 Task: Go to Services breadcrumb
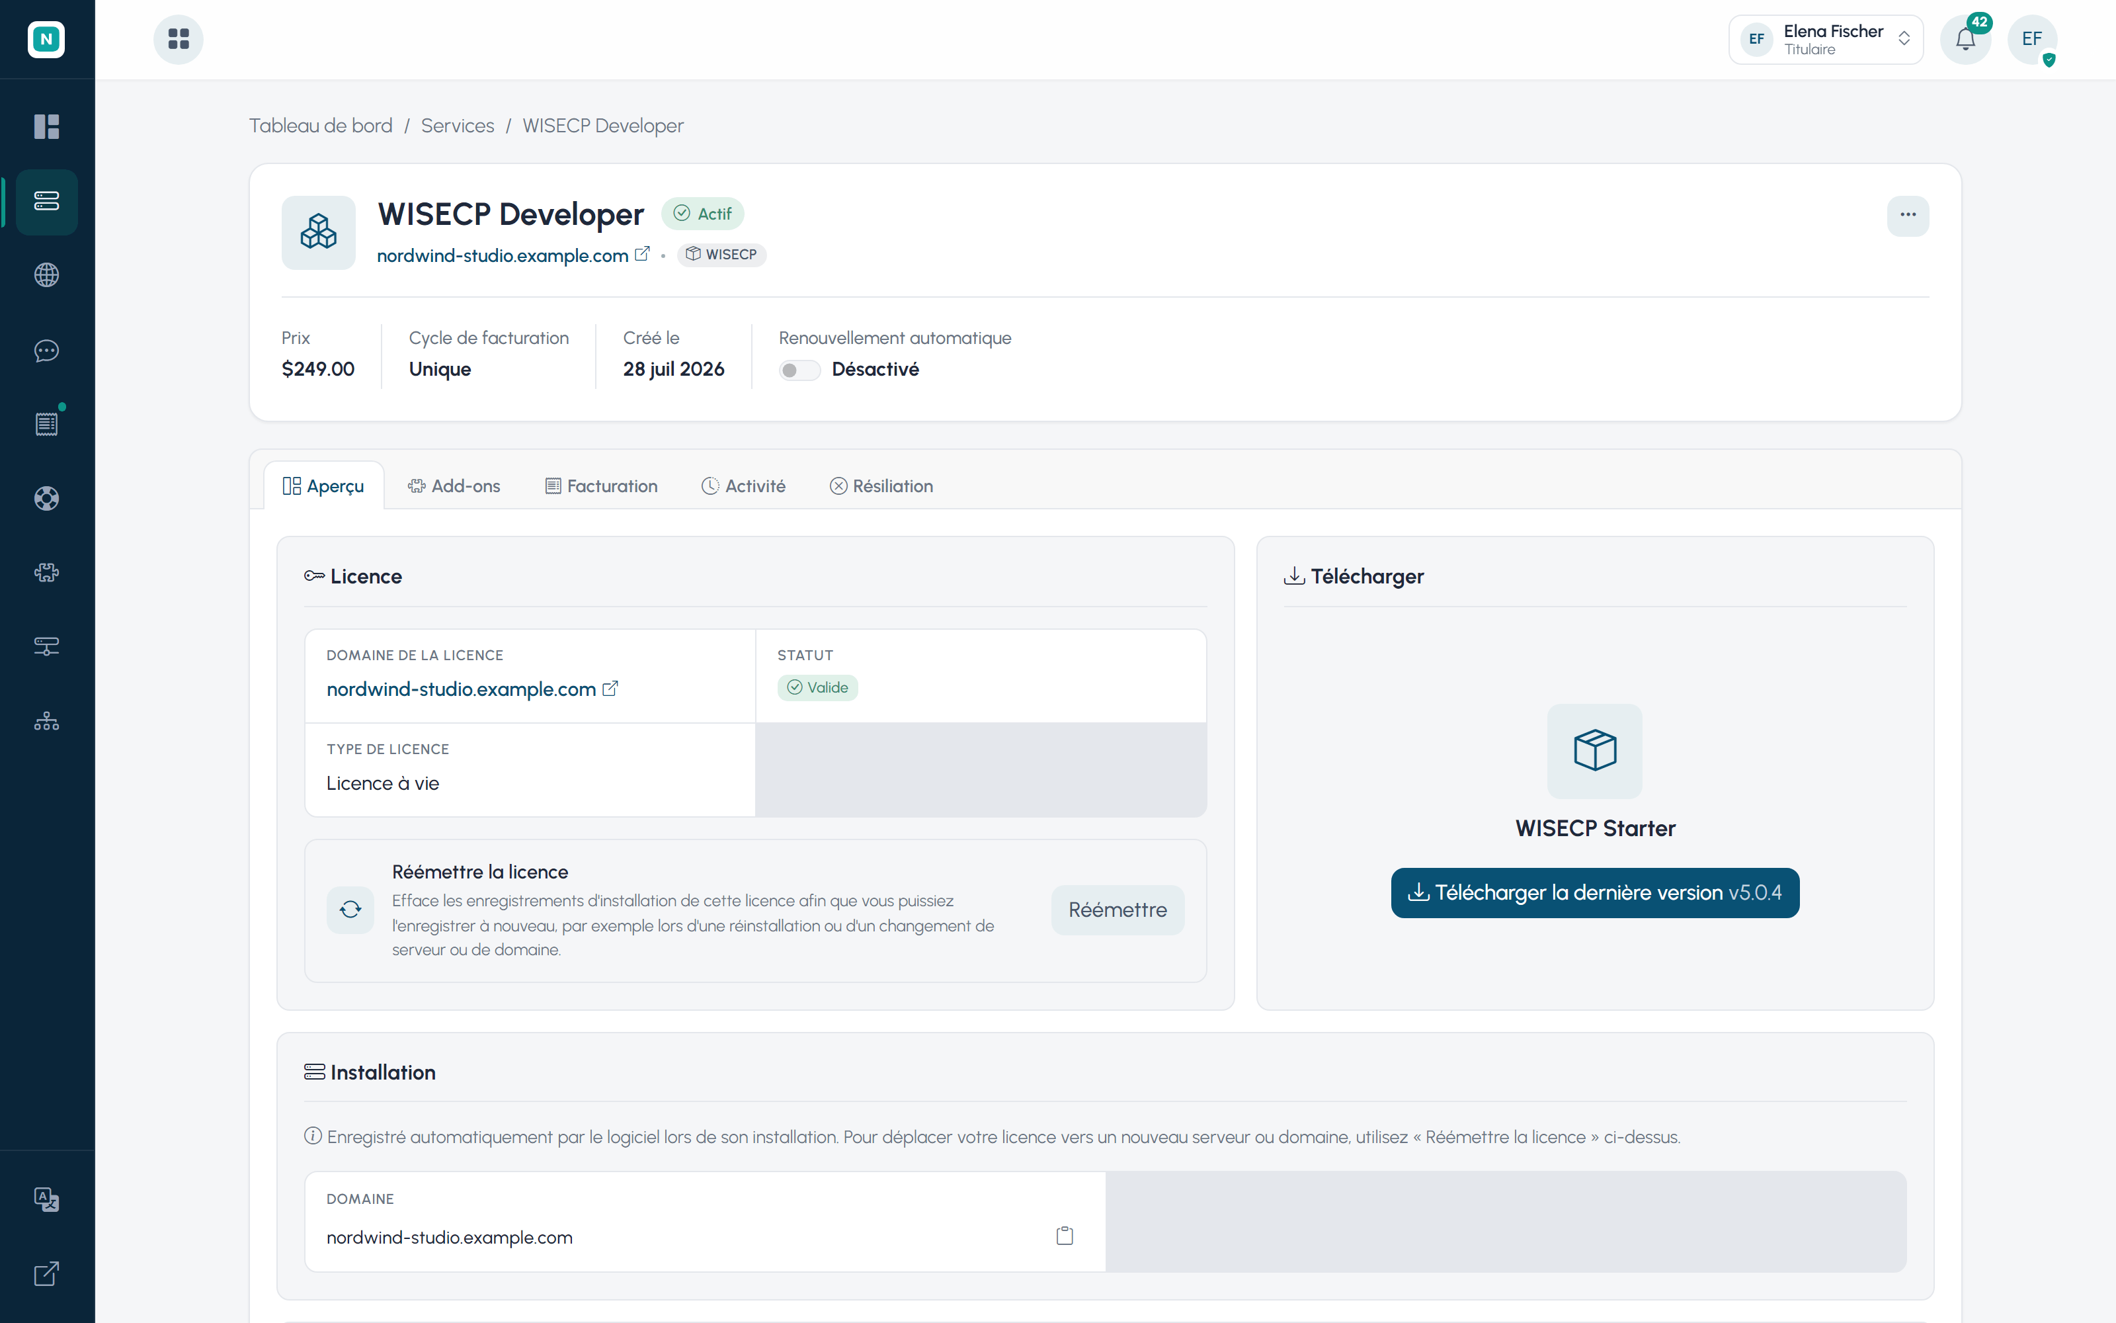(x=458, y=126)
